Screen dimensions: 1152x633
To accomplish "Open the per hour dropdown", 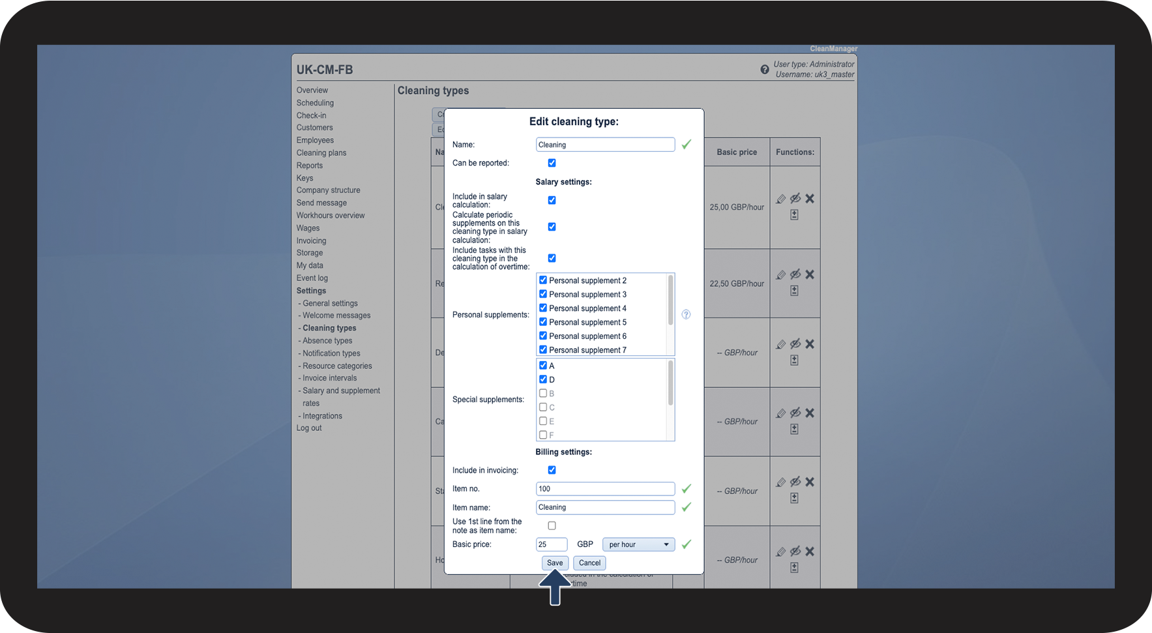I will 638,544.
